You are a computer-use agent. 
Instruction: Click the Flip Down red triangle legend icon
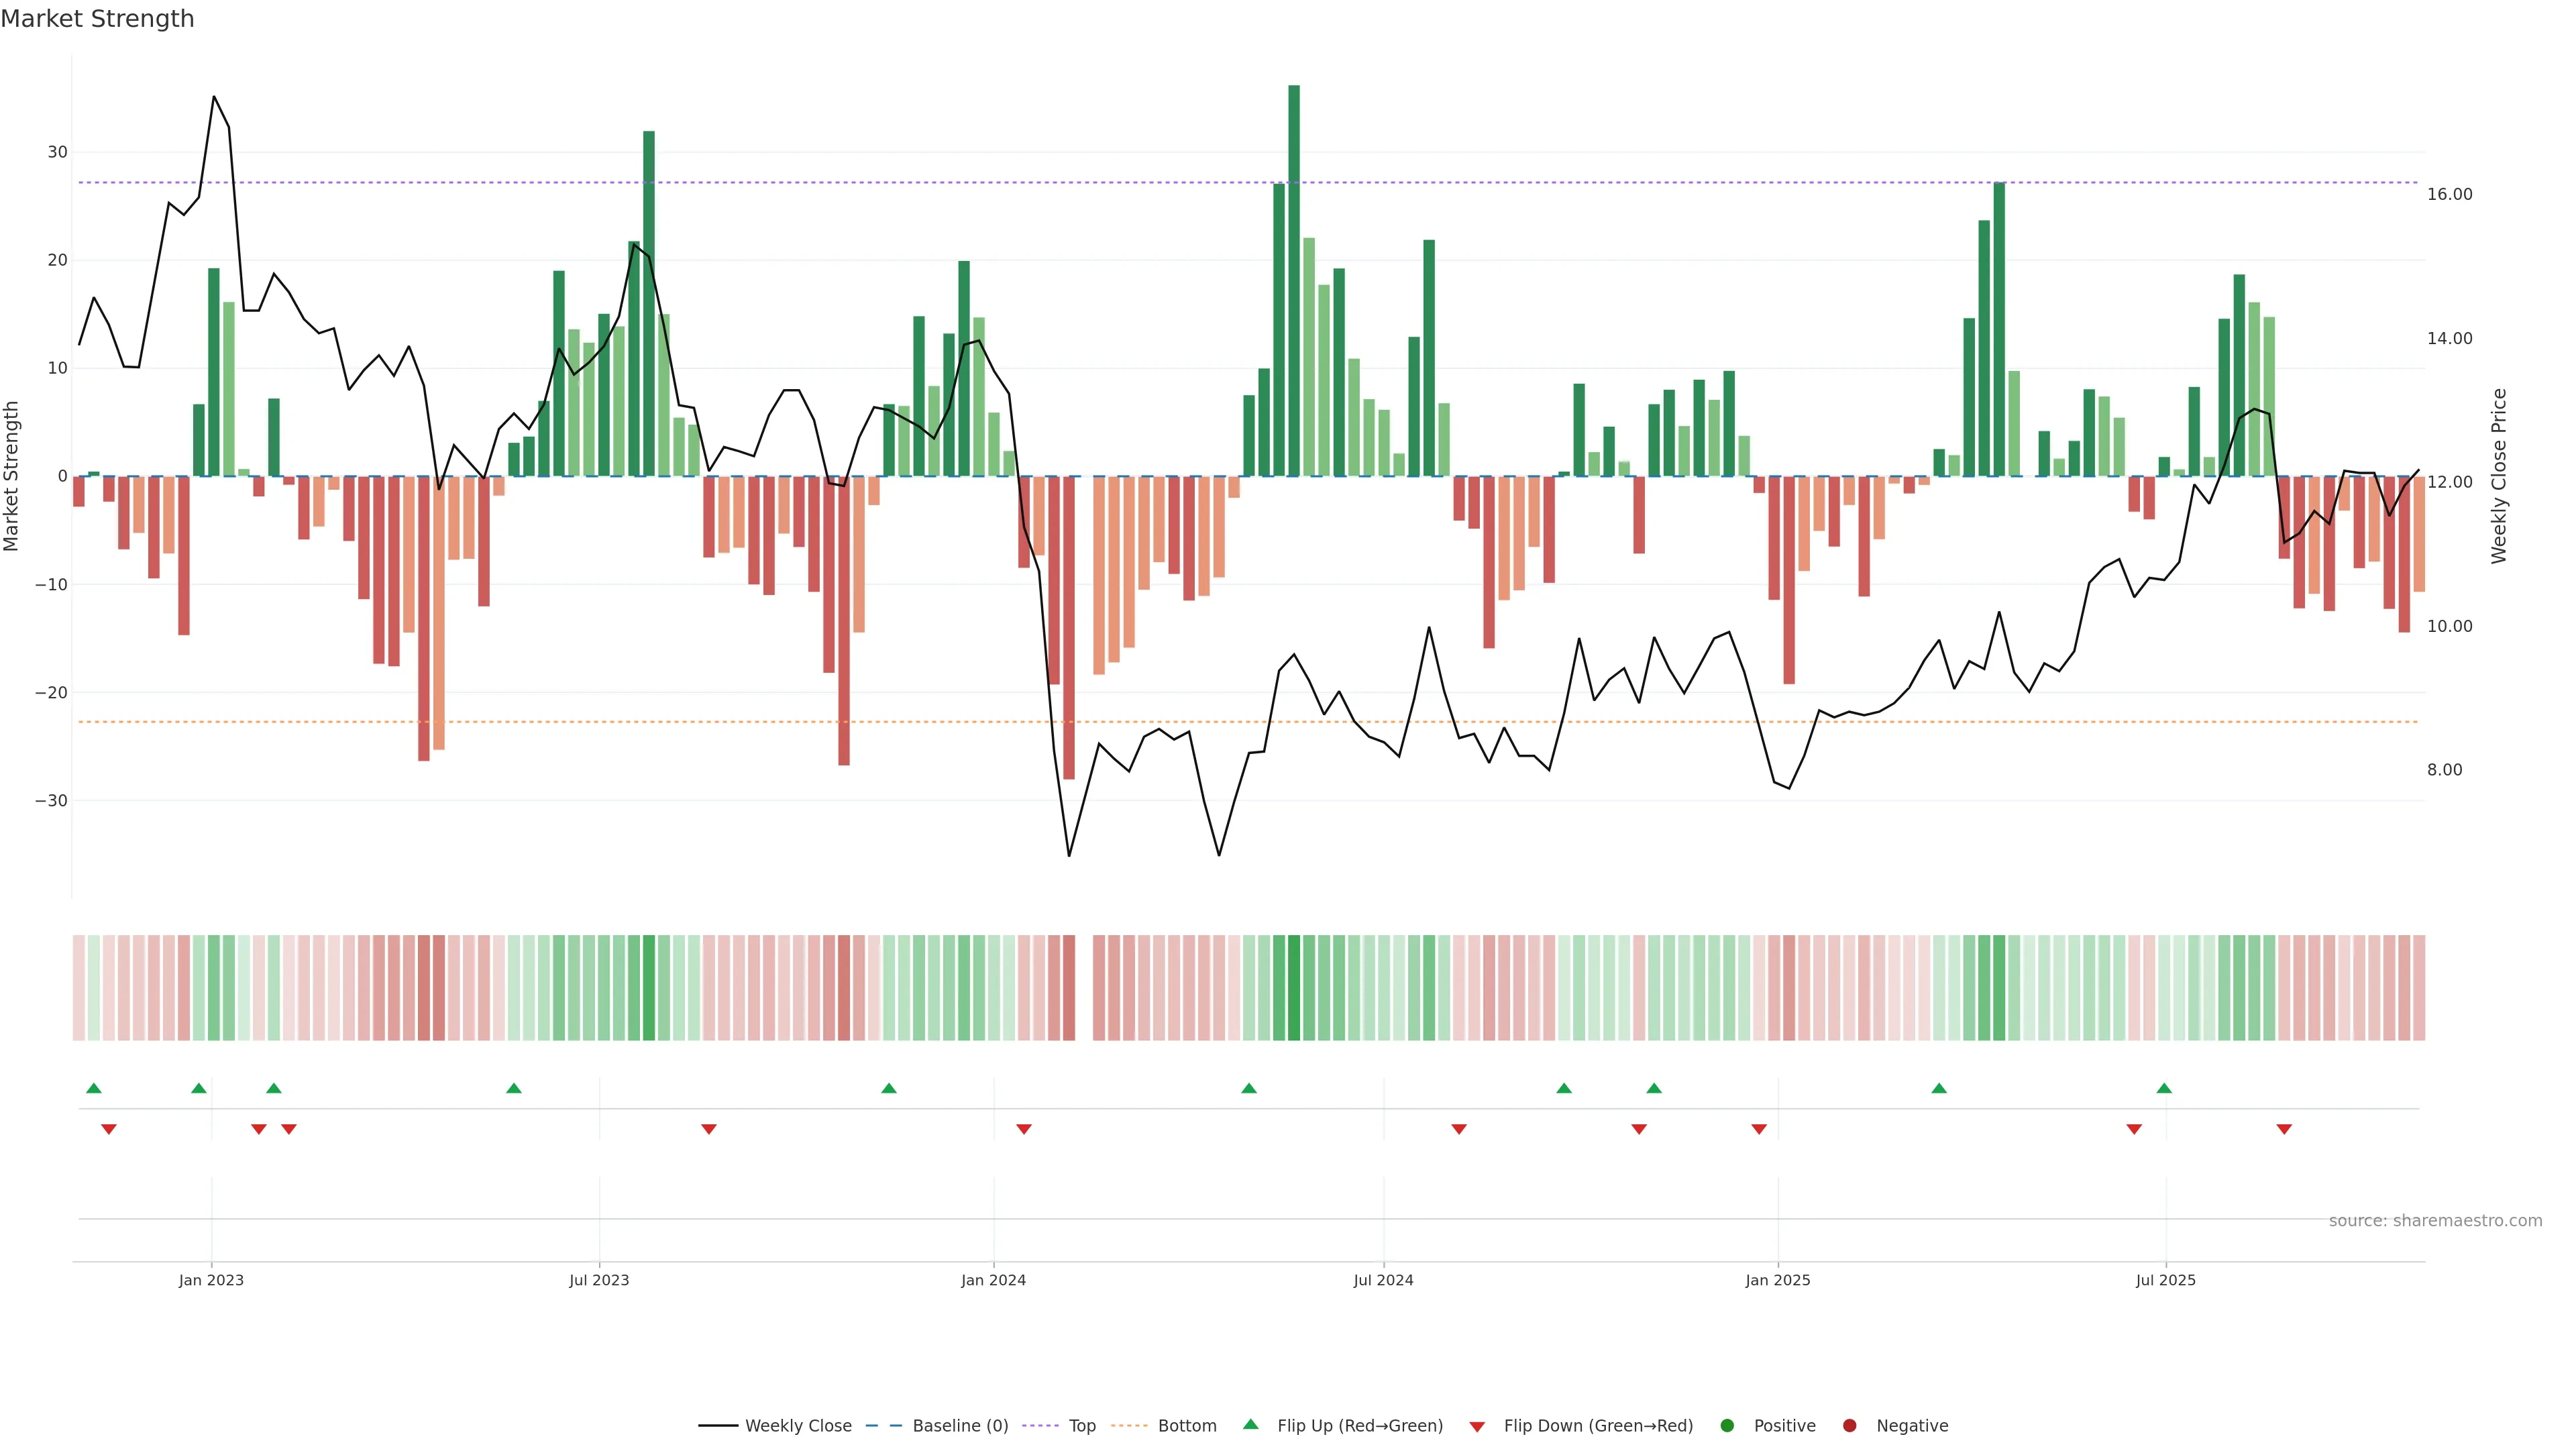point(1477,1427)
